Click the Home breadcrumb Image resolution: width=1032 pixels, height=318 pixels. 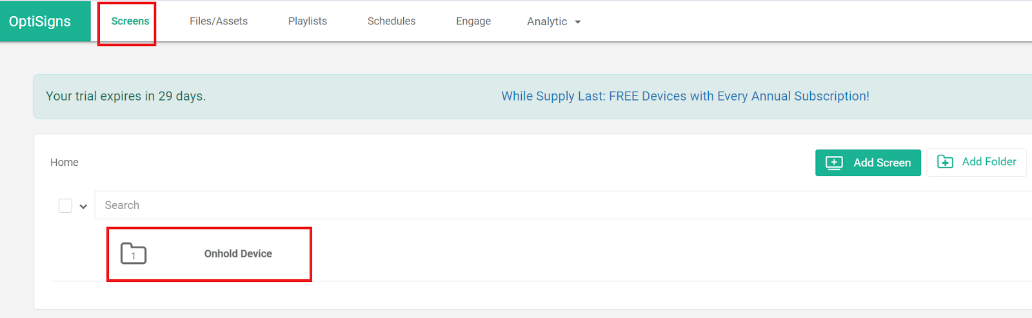(x=64, y=163)
